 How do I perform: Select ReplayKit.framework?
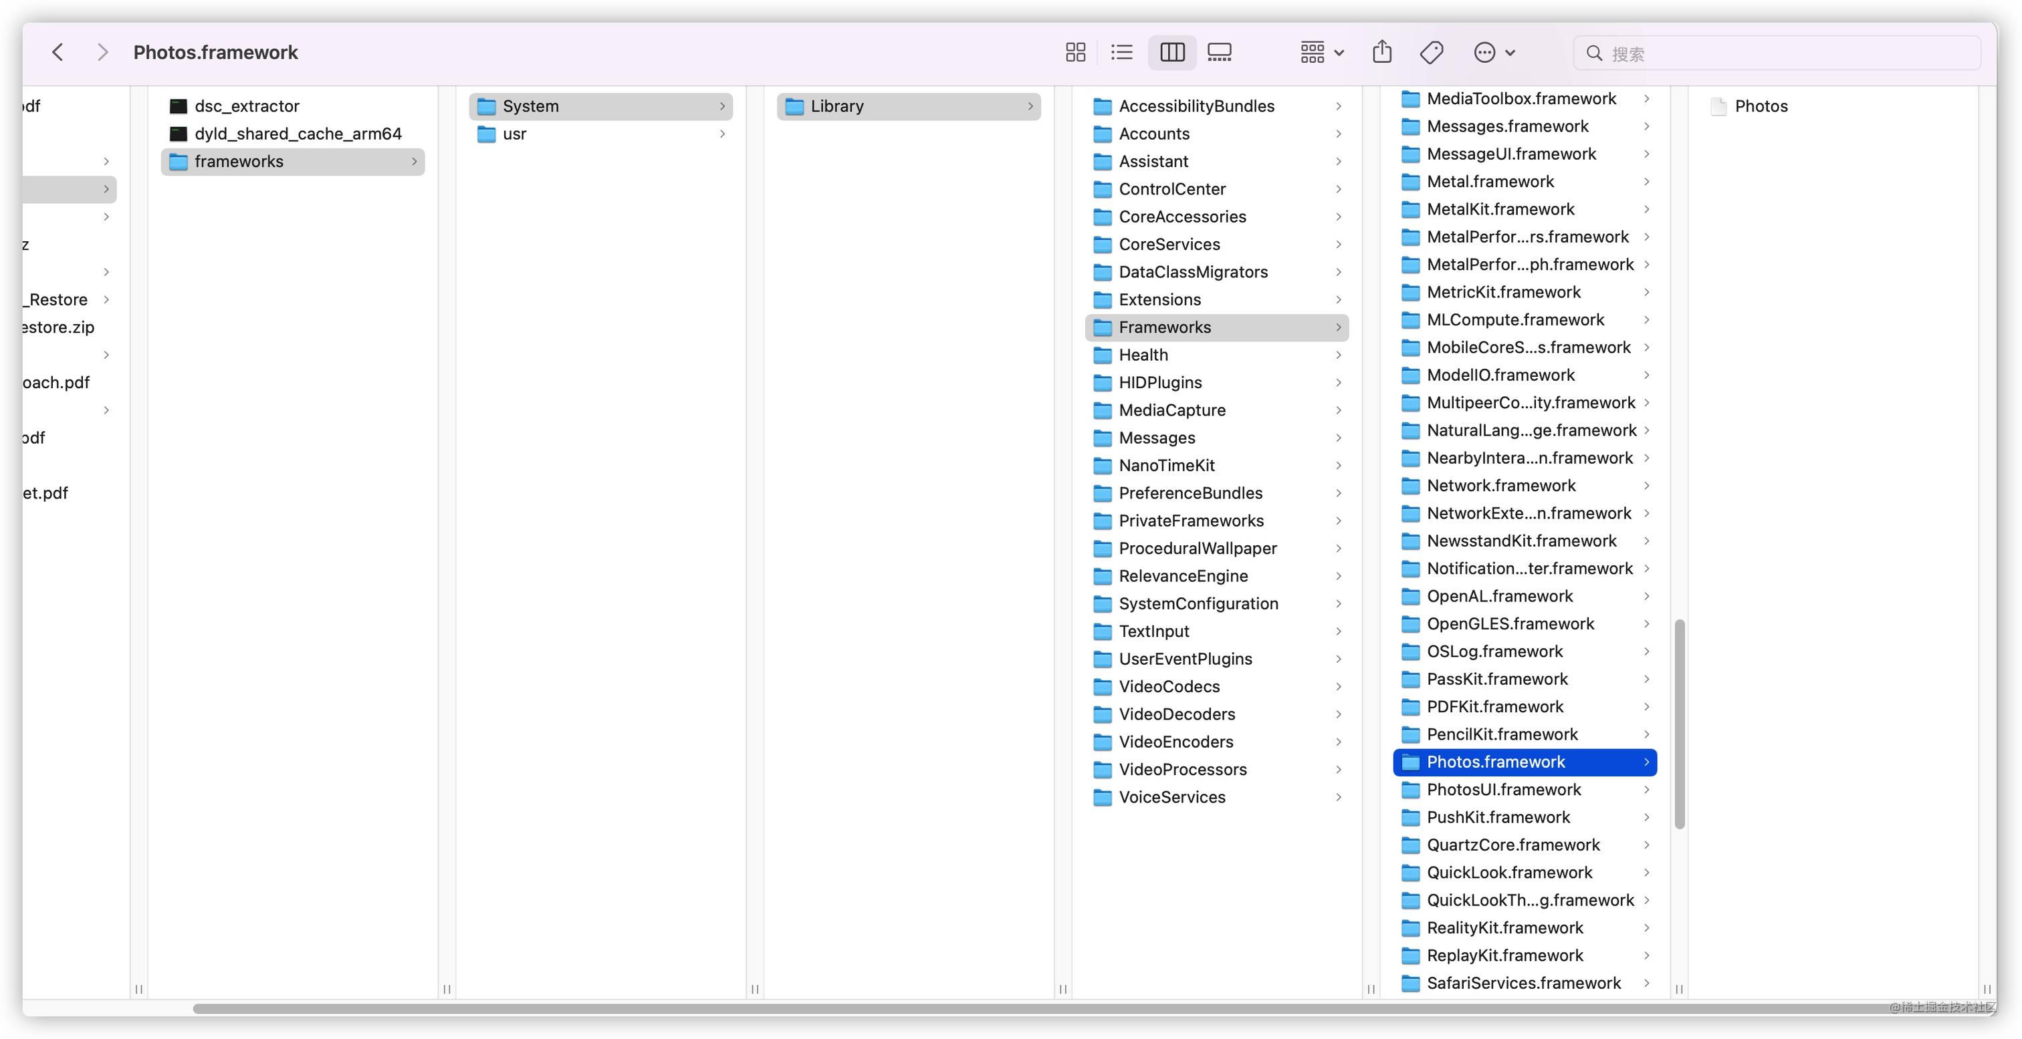(x=1525, y=955)
